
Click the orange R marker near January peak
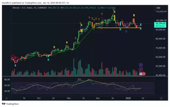134,15
